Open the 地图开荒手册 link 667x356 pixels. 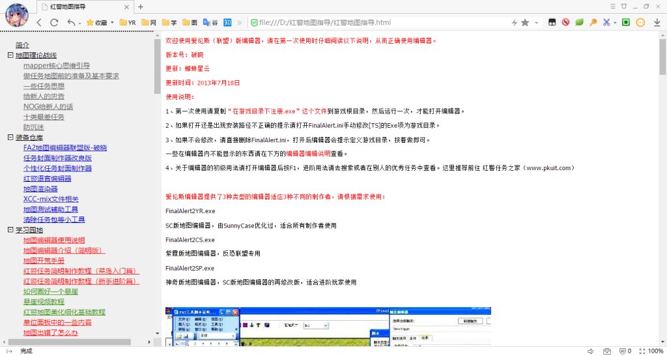(44, 261)
